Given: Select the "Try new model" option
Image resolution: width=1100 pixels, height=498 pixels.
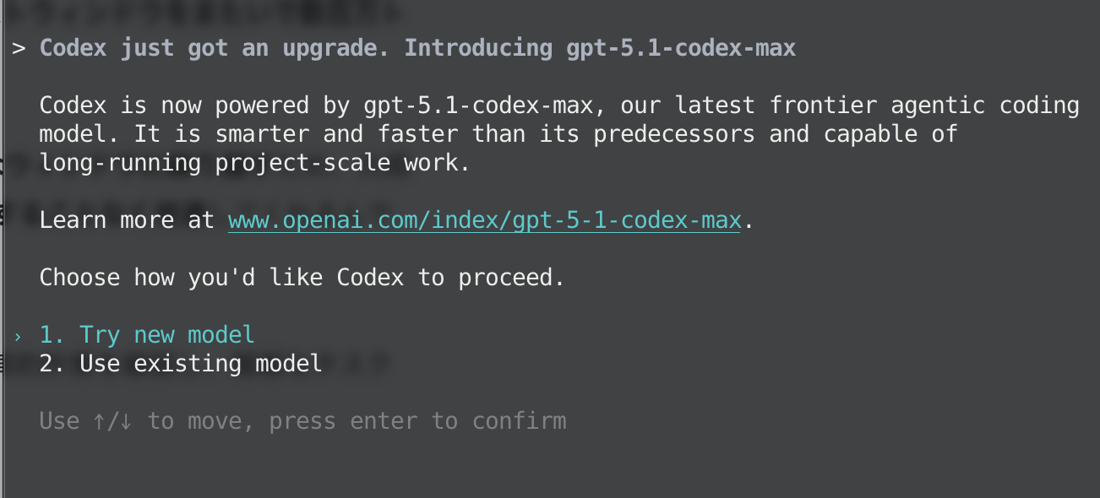Looking at the screenshot, I should [x=166, y=334].
